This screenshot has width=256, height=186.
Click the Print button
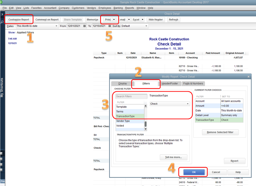coord(108,20)
